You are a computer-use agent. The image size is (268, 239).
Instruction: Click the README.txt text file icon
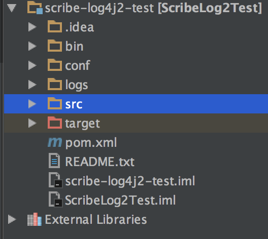tap(54, 161)
